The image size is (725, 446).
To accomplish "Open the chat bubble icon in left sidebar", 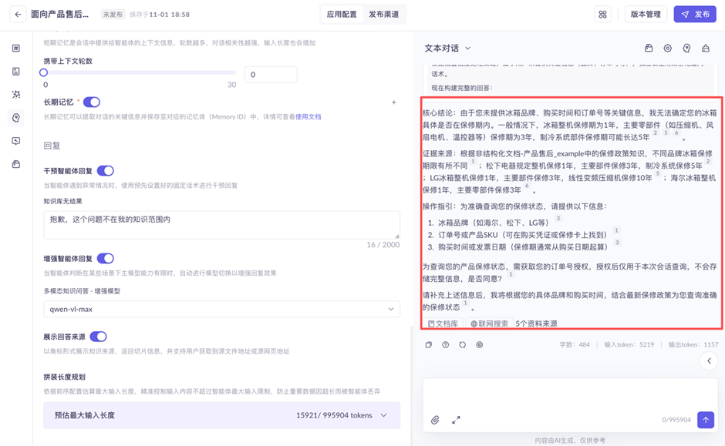I will coord(16,141).
